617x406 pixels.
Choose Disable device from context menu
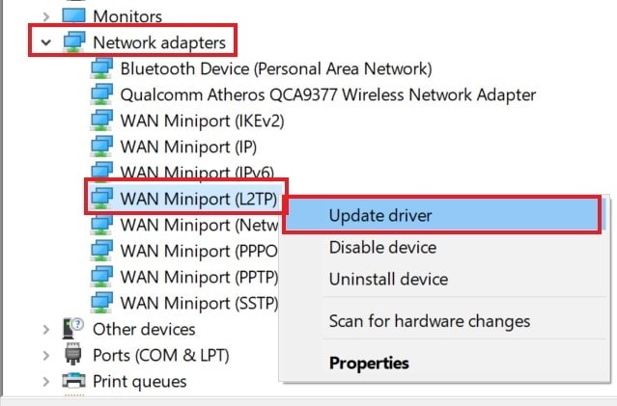coord(382,247)
